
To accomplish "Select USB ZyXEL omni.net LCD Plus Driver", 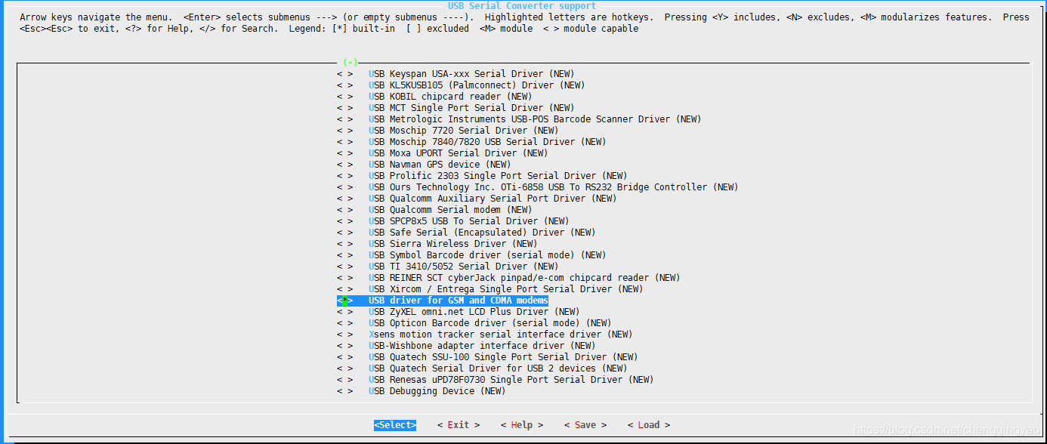I will tap(474, 312).
